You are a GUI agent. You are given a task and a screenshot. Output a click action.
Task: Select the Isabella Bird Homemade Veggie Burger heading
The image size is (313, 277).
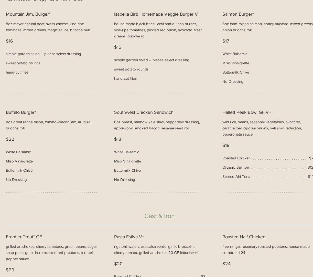(157, 14)
